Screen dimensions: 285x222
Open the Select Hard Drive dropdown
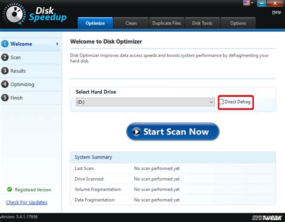pos(145,102)
